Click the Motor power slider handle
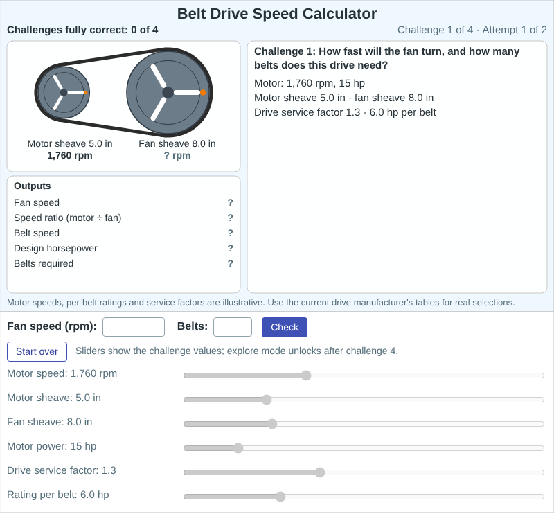 pyautogui.click(x=238, y=448)
